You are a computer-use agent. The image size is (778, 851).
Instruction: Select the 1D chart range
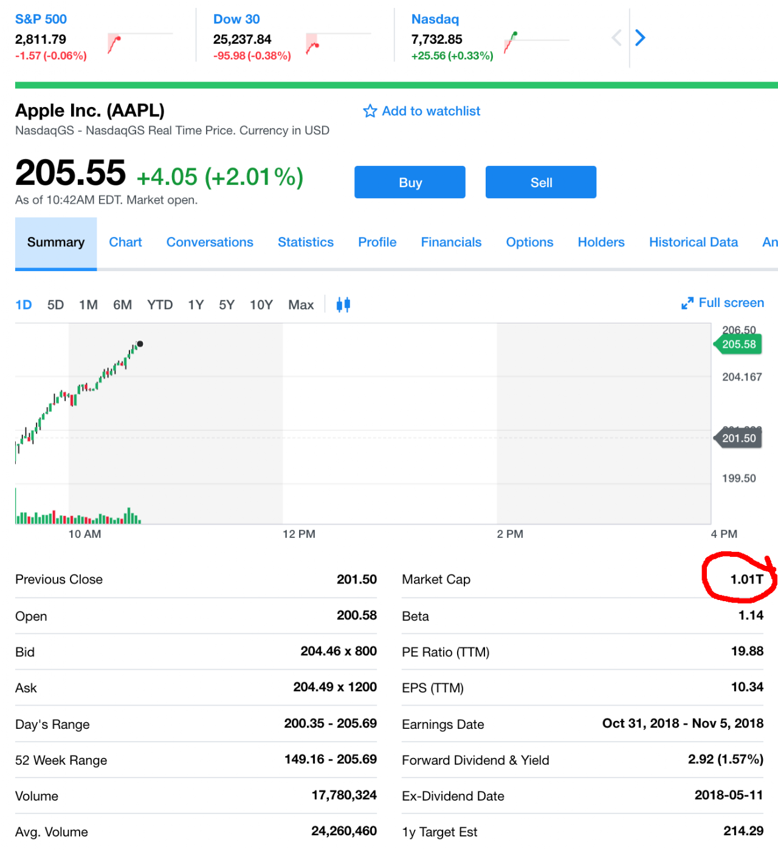click(24, 305)
